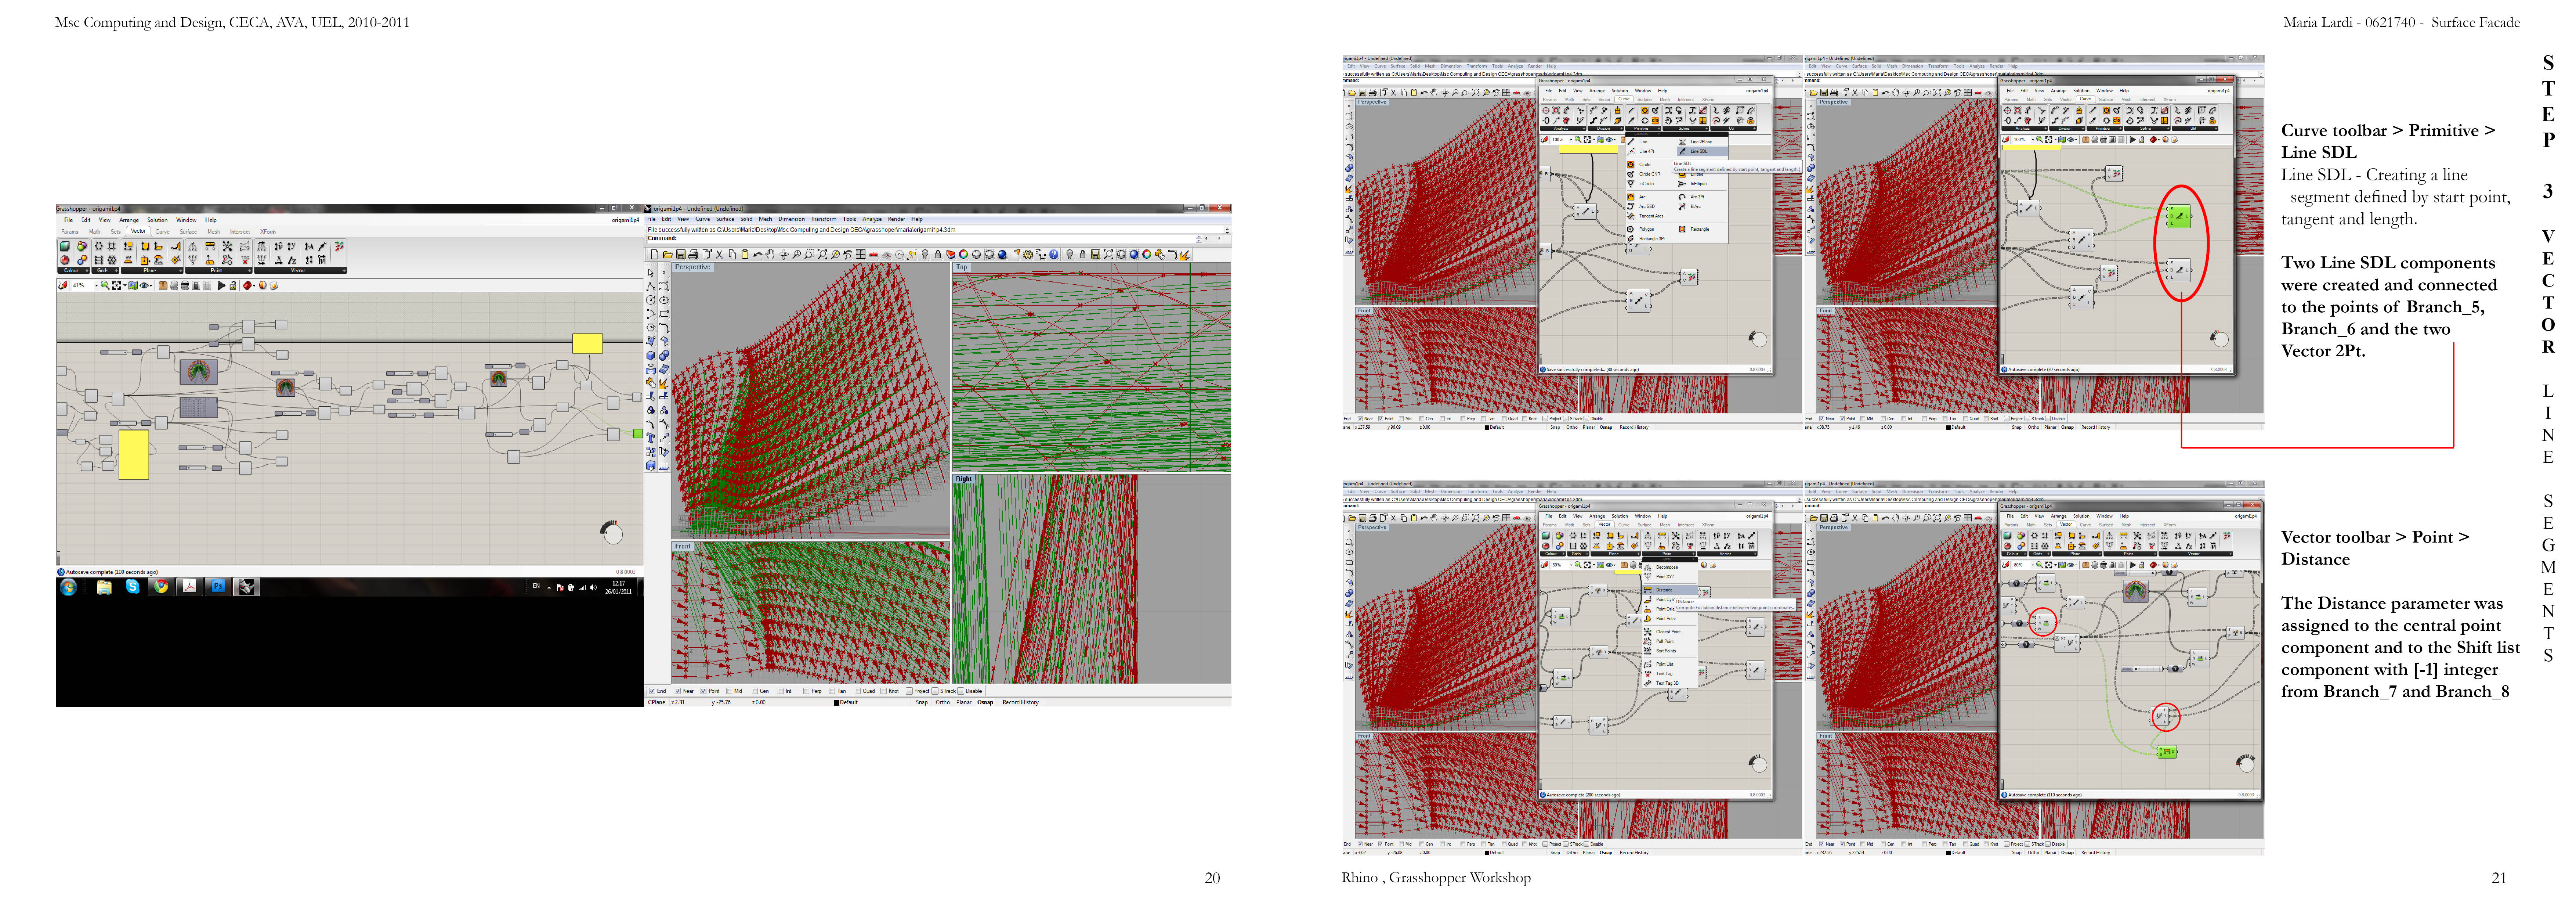Uncheck the End osnap checkbox
The image size is (2576, 911).
652,691
